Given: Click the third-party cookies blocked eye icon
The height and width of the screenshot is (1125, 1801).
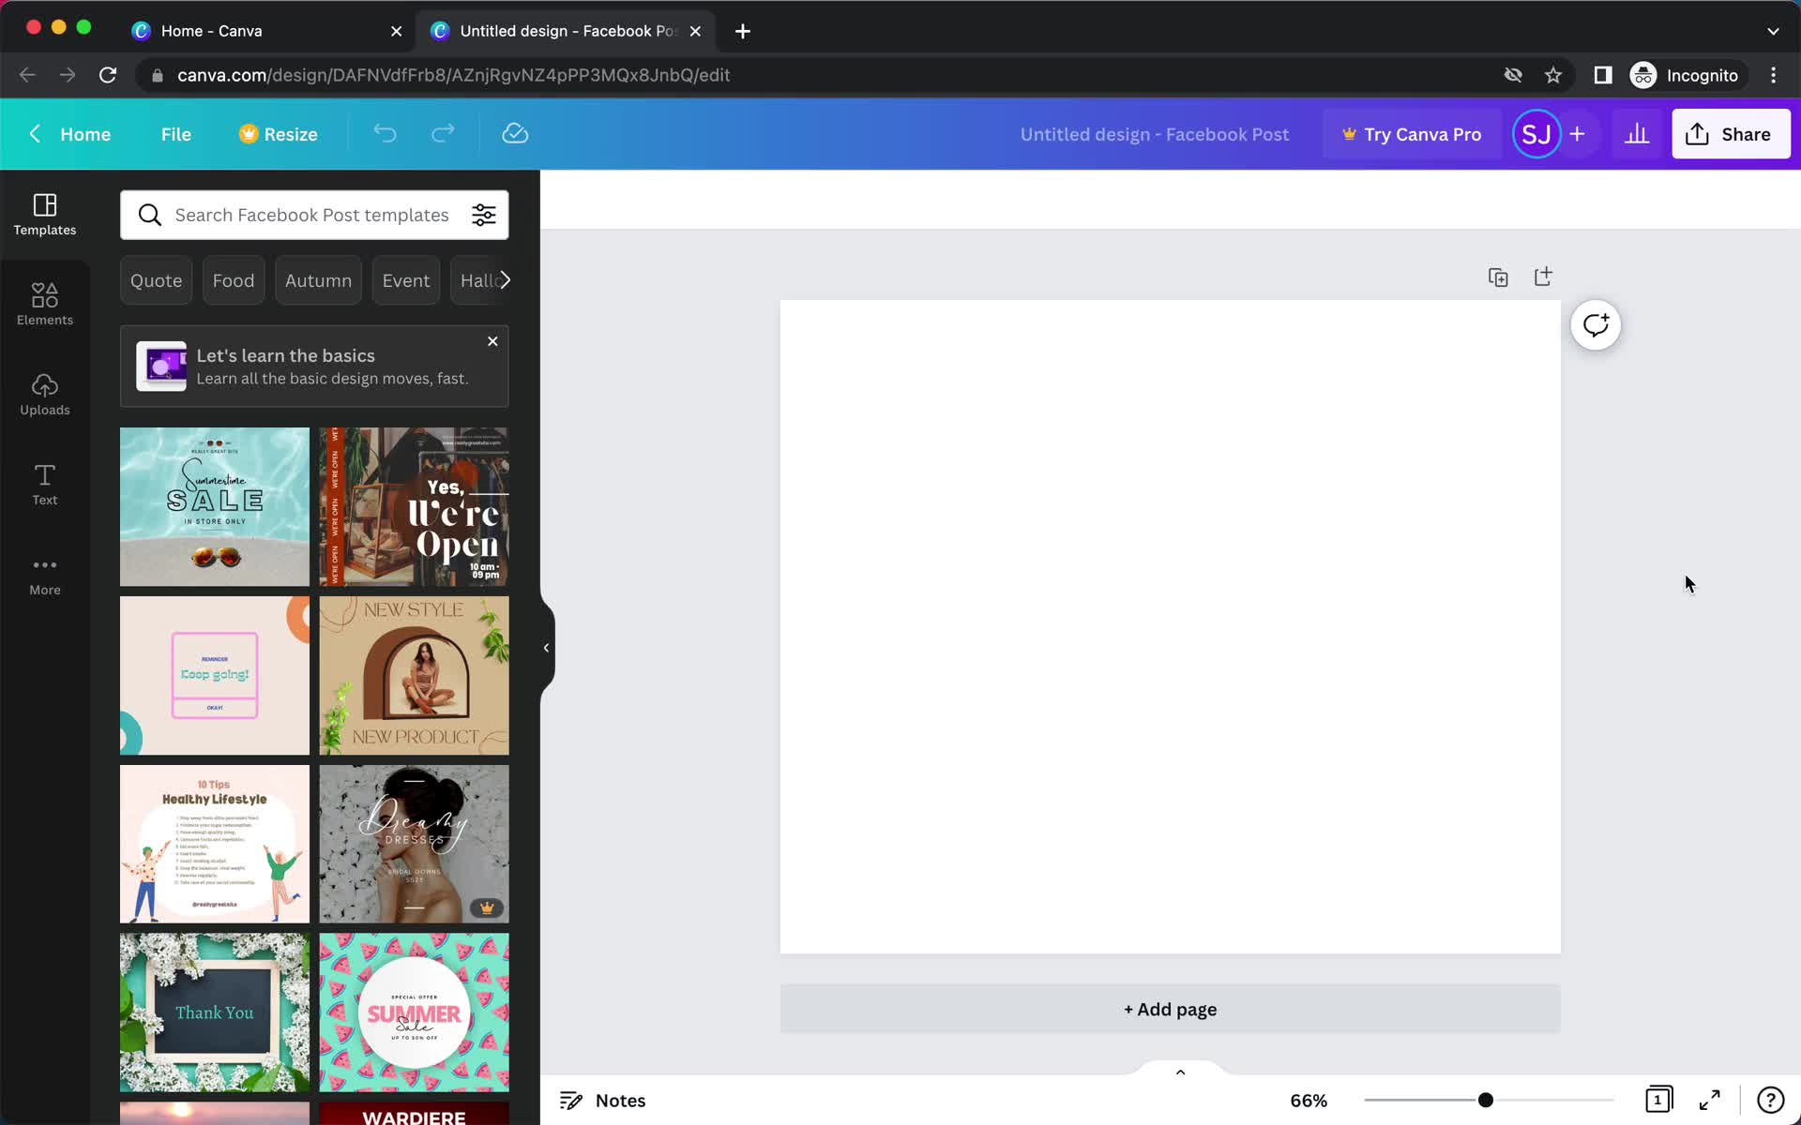Looking at the screenshot, I should pos(1513,75).
